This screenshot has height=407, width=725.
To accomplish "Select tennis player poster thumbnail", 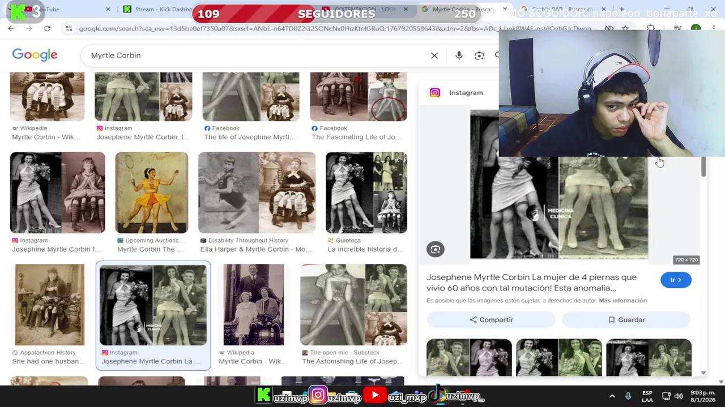I will coord(152,192).
